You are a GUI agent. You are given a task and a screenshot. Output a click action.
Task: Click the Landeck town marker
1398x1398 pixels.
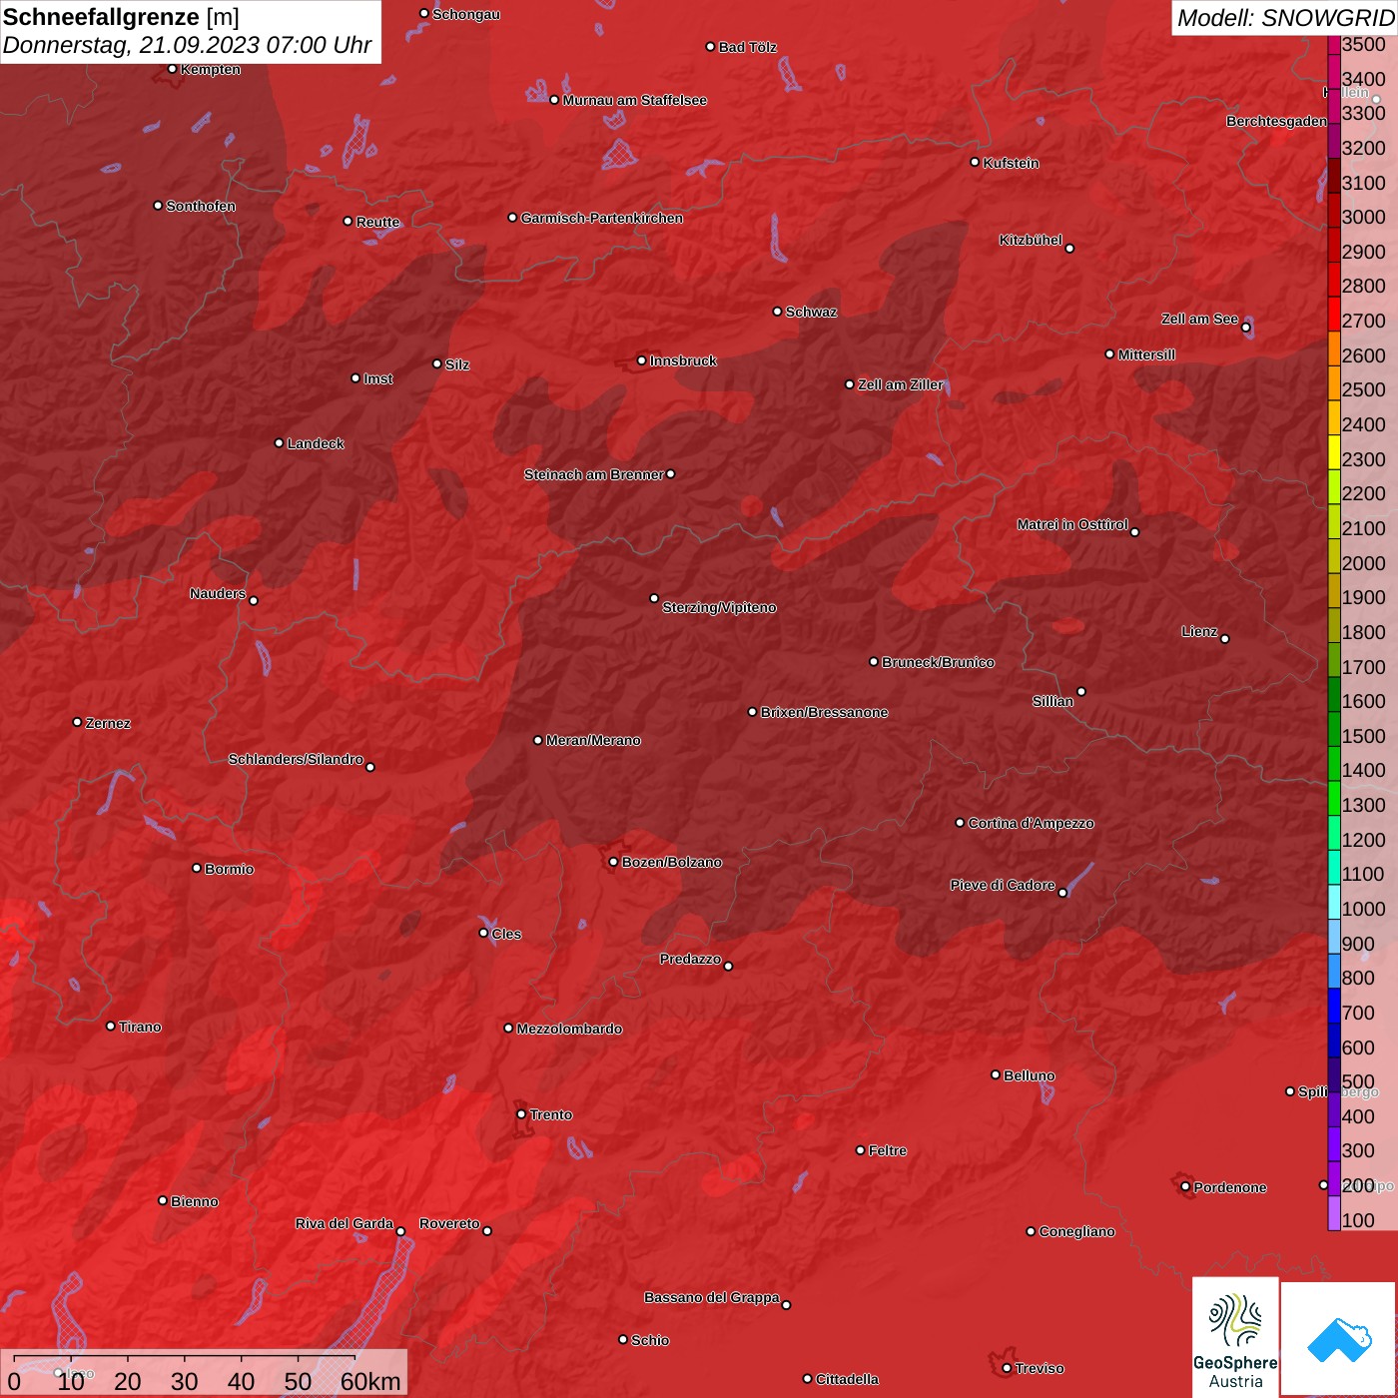pyautogui.click(x=279, y=443)
